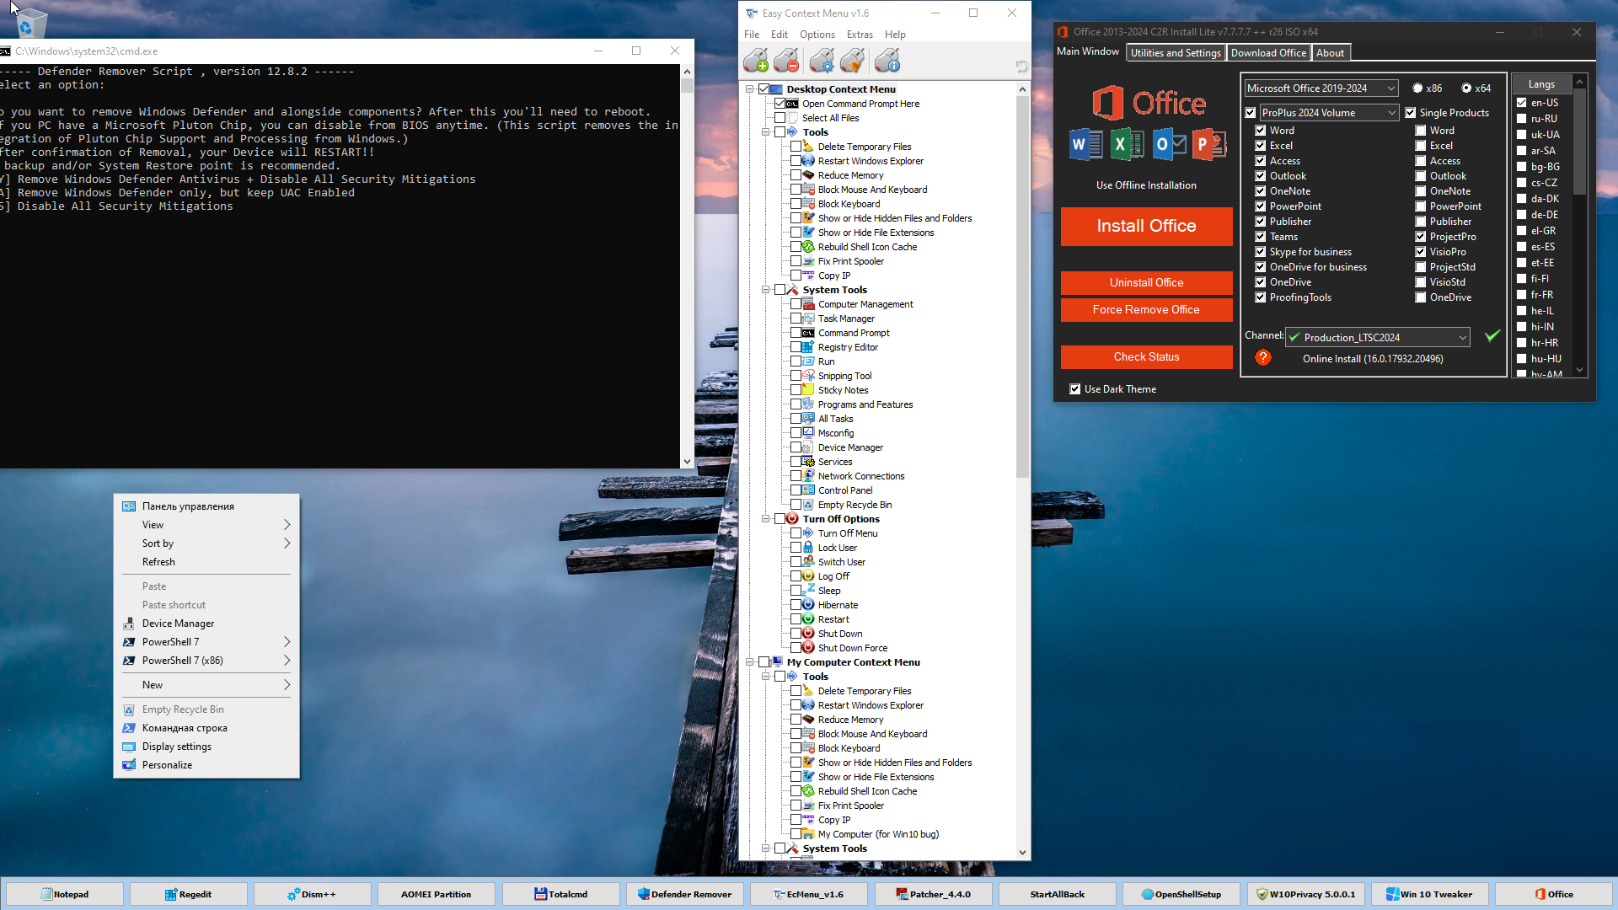
Task: Launch Regedit from the bottom launcher bar
Action: pos(188,894)
